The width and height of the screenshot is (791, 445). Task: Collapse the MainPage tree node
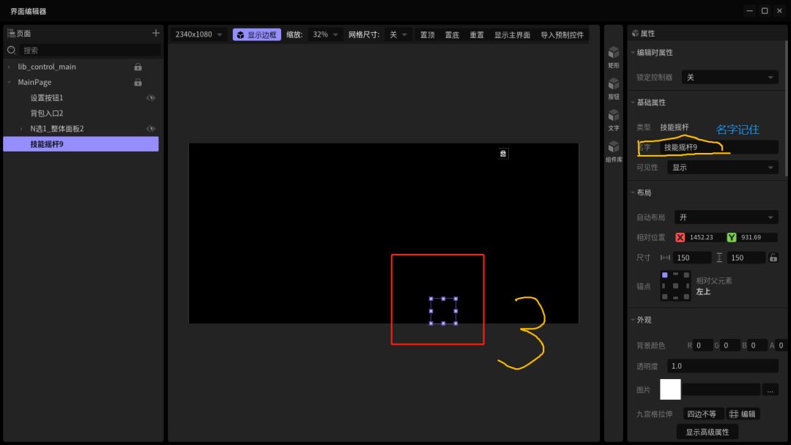click(9, 82)
